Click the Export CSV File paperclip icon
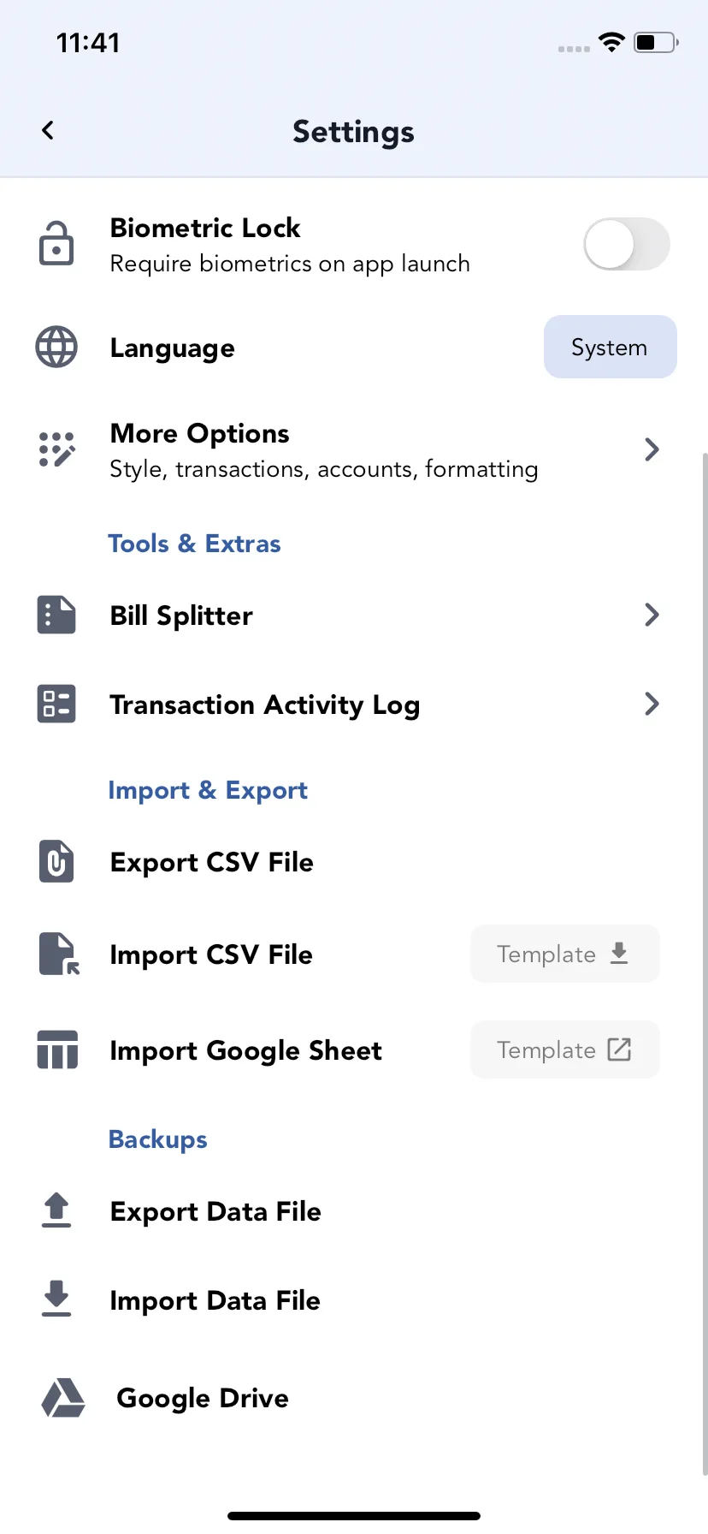 click(x=56, y=861)
